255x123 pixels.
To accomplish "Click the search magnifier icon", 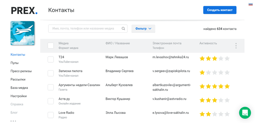I will coord(123,29).
